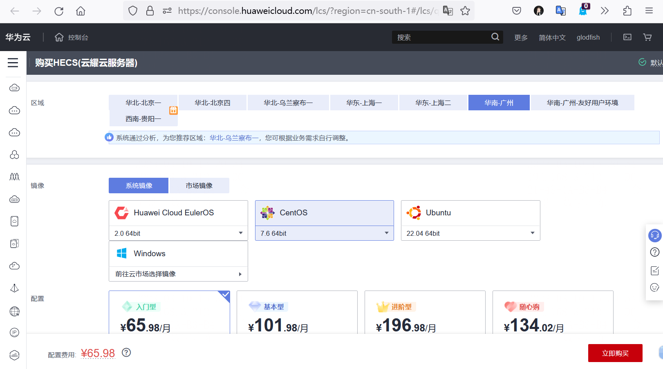
Task: Open the 更多 menu in the header
Action: pos(521,38)
